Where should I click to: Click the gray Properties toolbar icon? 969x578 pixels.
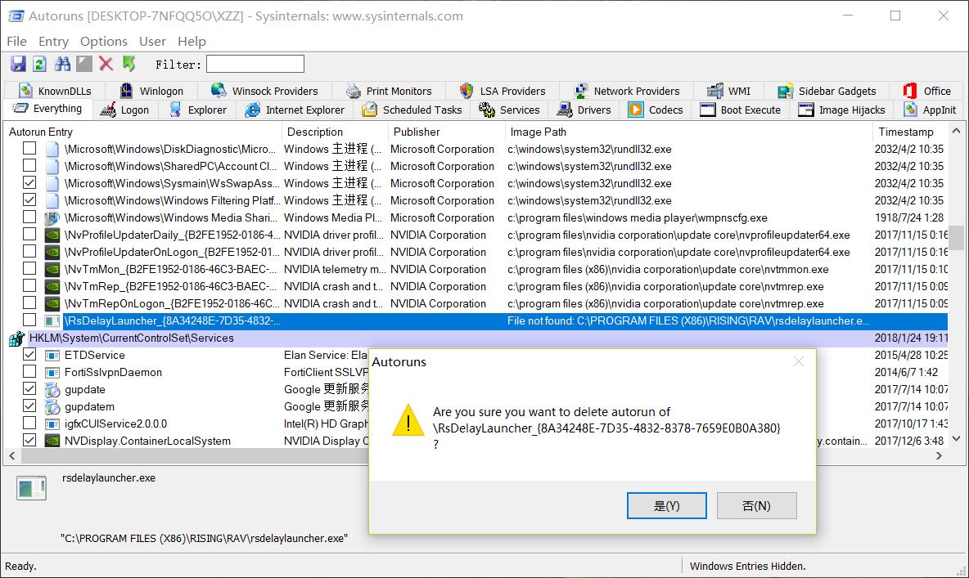(84, 64)
